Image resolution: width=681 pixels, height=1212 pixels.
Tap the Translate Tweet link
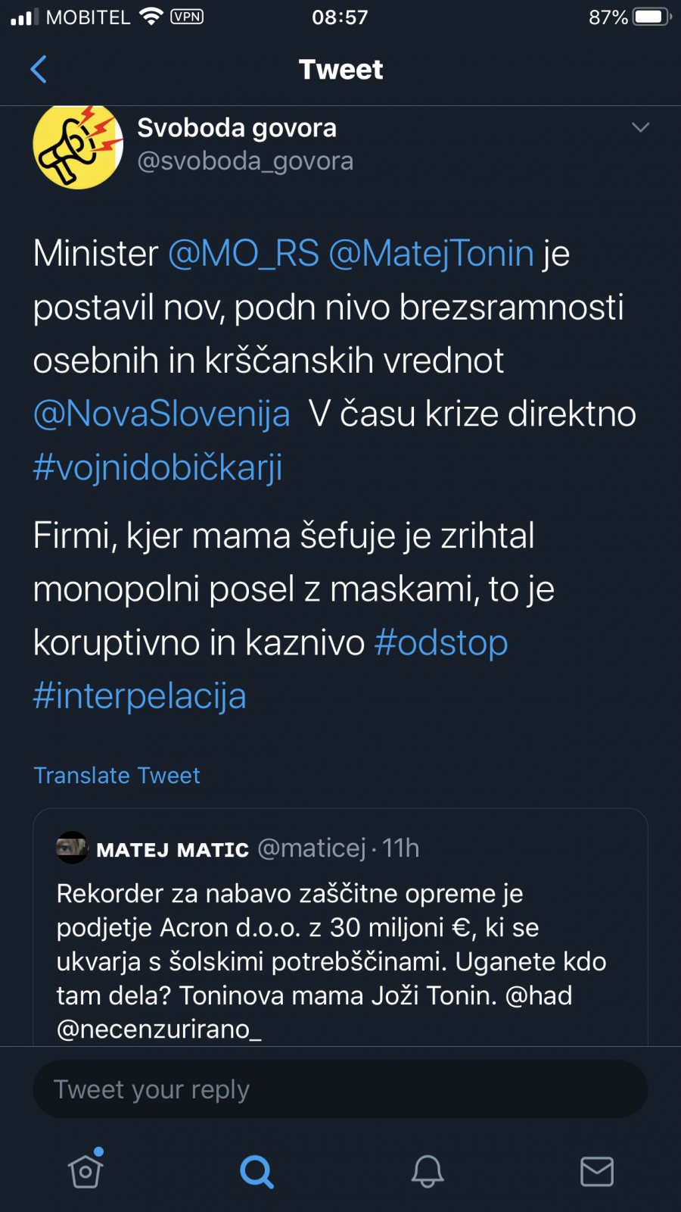pyautogui.click(x=117, y=776)
